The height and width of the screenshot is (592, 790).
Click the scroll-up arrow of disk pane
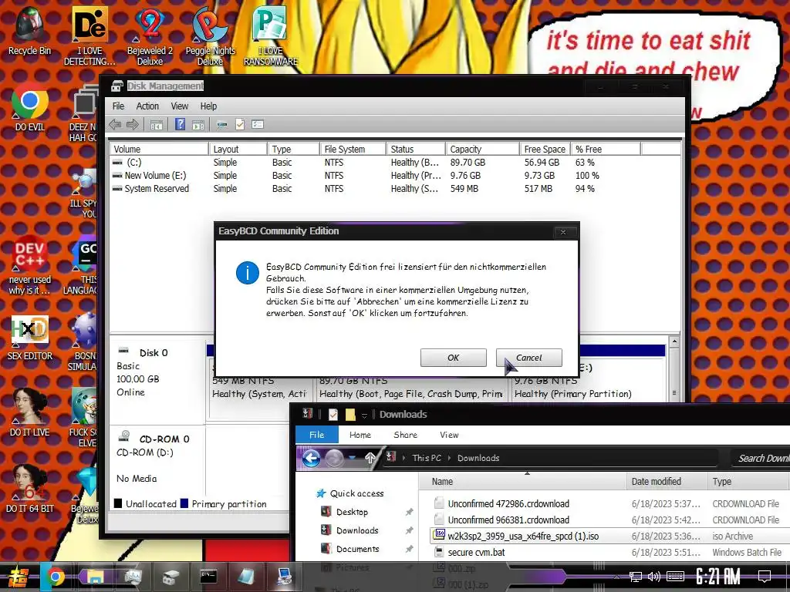(x=674, y=341)
